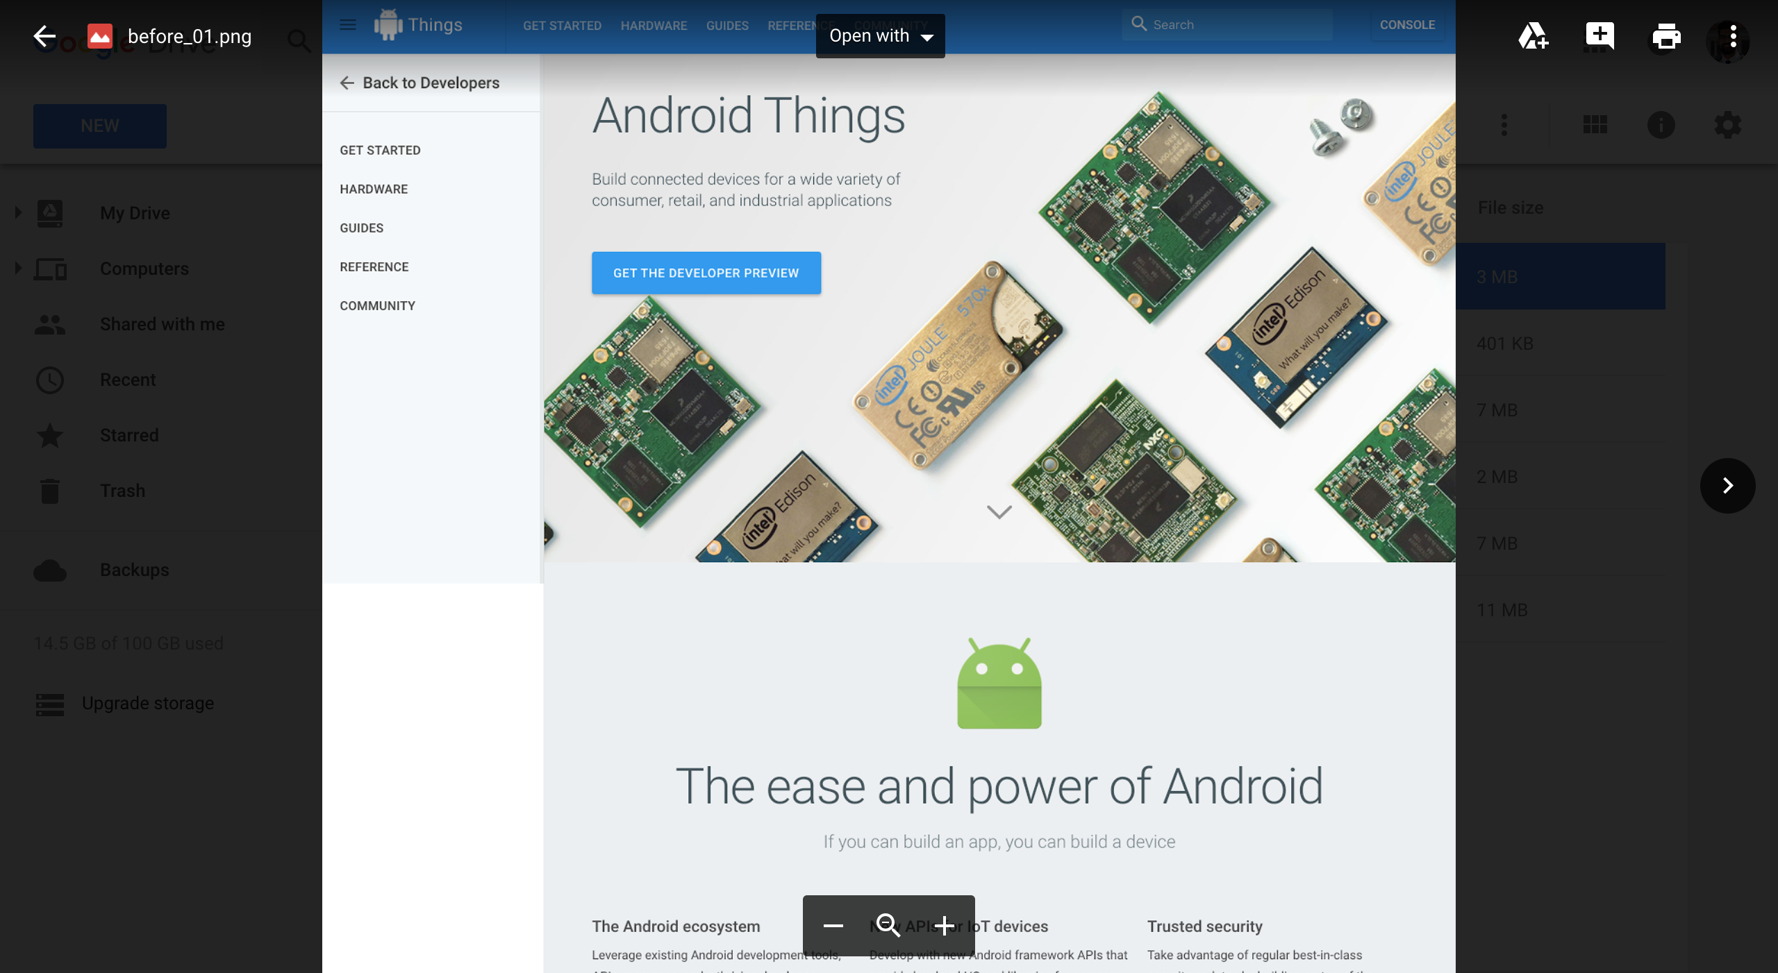This screenshot has width=1778, height=973.
Task: Click the Trash bin icon
Action: tap(50, 491)
